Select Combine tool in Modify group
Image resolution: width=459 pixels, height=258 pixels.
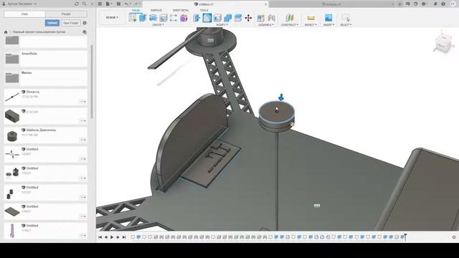(x=228, y=18)
